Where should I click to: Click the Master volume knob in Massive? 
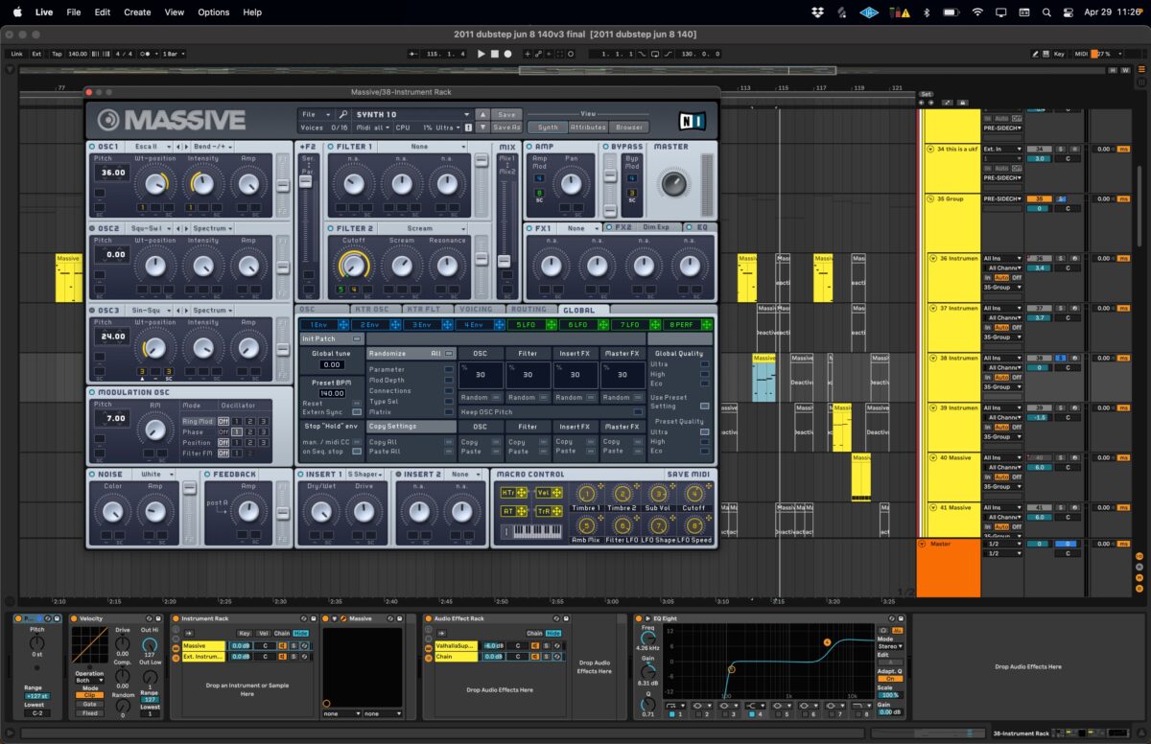pyautogui.click(x=674, y=182)
